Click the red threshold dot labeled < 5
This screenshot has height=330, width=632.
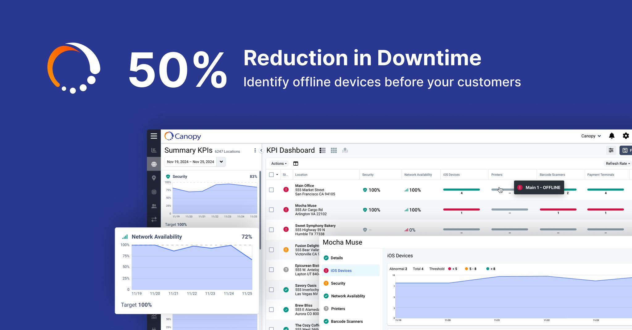450,269
